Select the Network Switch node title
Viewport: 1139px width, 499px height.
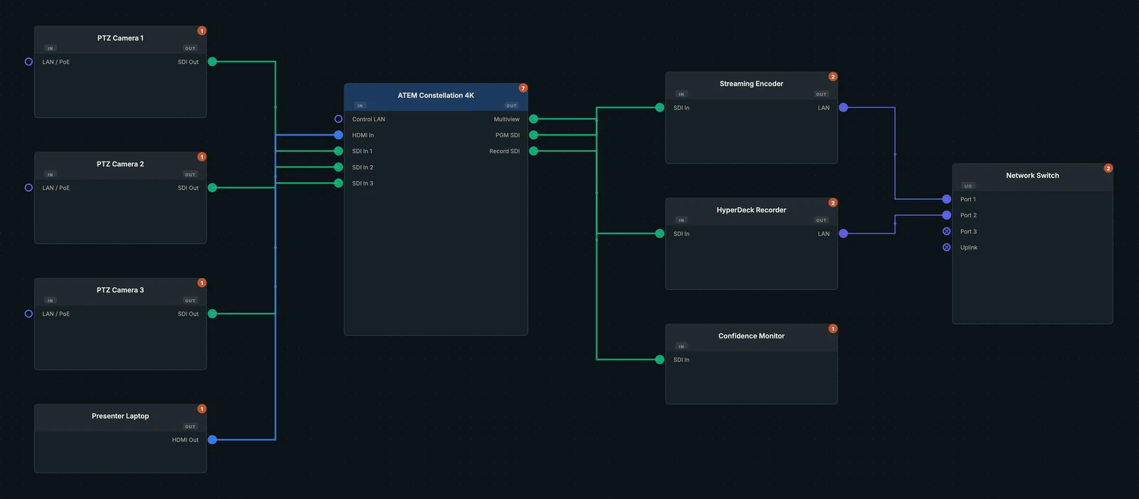(x=1032, y=176)
